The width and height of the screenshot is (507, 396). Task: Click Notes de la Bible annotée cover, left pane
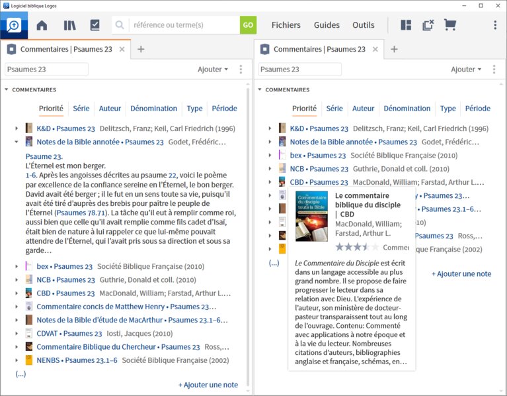coord(29,142)
